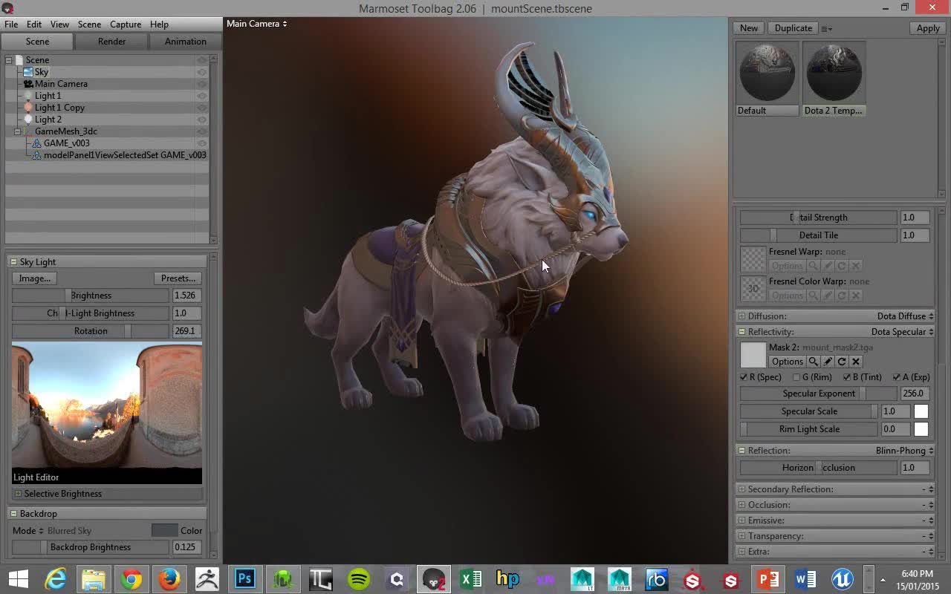Select the Sky item in the scene tree

pyautogui.click(x=42, y=72)
